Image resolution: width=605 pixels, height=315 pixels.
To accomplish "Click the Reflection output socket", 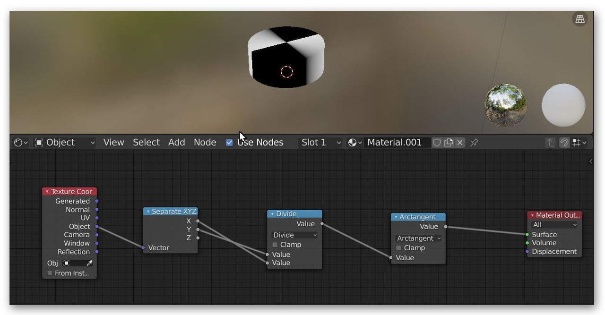I will tap(97, 252).
